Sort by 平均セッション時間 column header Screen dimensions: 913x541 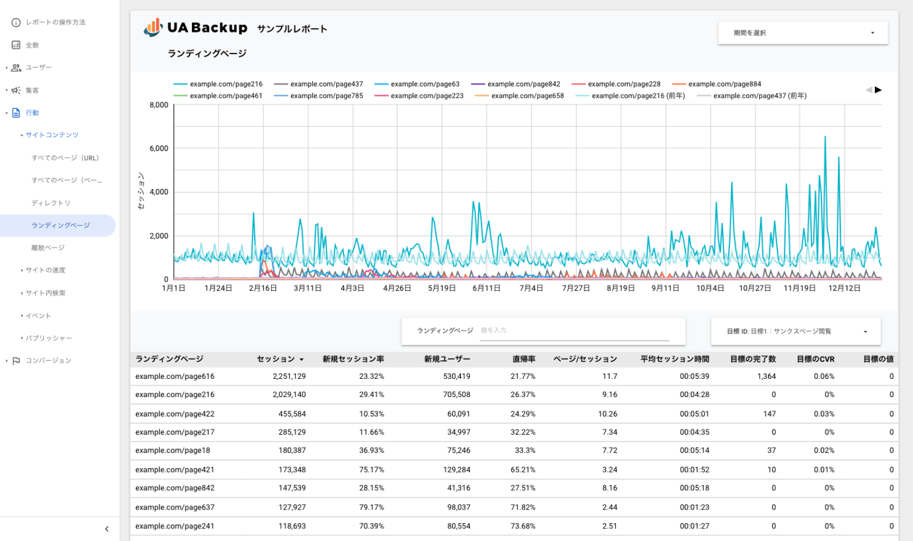675,359
